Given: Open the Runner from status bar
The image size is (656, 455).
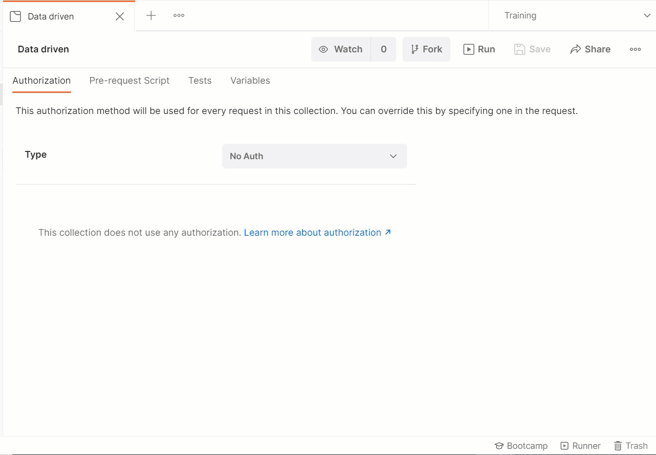Looking at the screenshot, I should tap(580, 446).
